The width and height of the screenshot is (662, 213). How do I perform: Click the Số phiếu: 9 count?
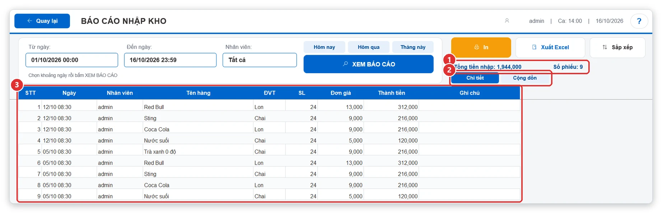tap(568, 67)
